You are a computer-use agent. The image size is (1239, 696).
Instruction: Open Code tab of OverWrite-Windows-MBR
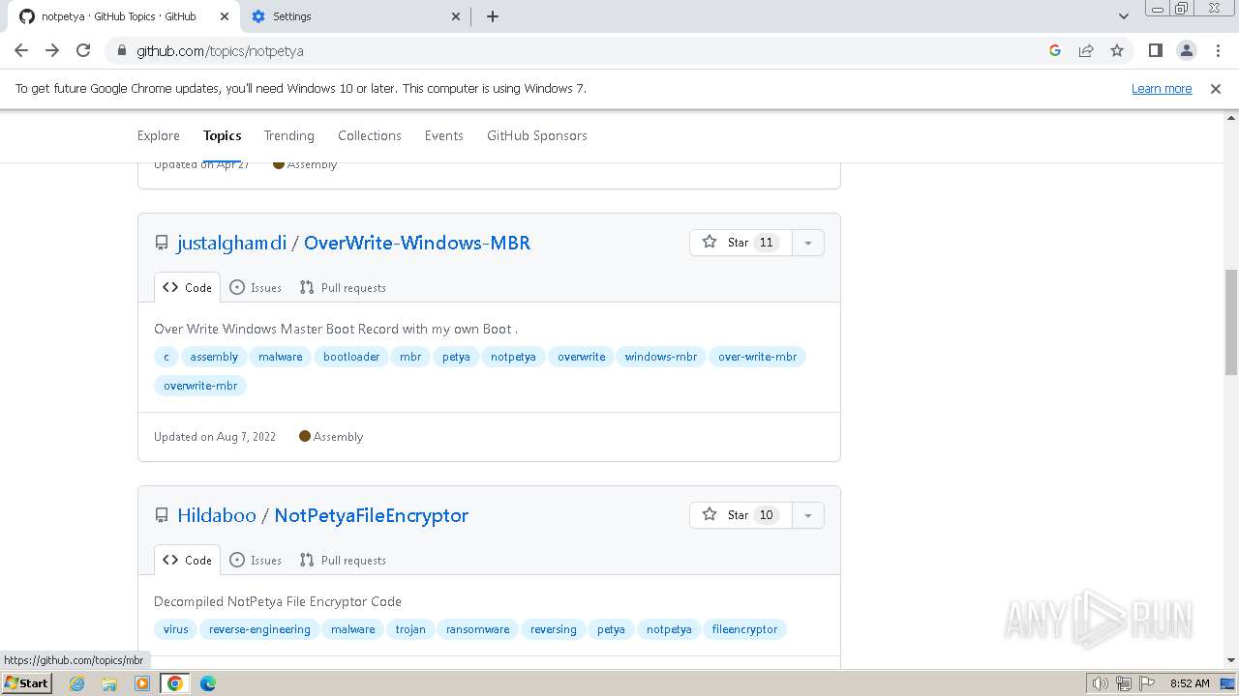187,287
